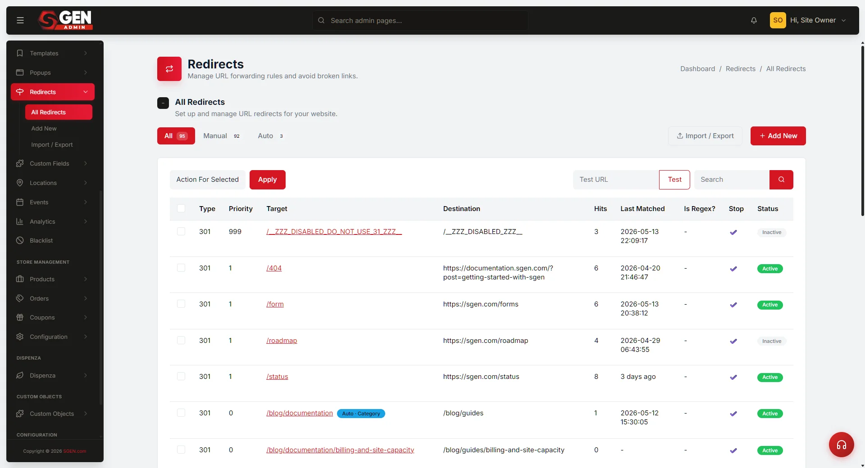Check the /404 row checkbox
The image size is (865, 468).
181,268
